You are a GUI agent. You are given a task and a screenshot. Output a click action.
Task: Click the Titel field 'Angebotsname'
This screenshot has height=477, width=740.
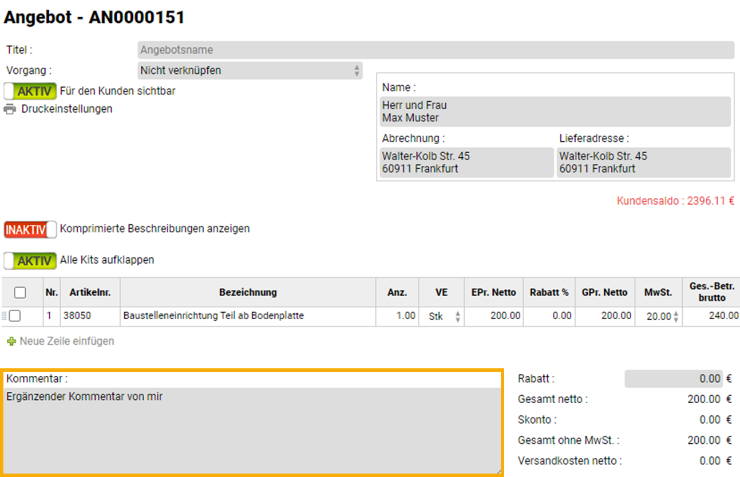click(435, 50)
